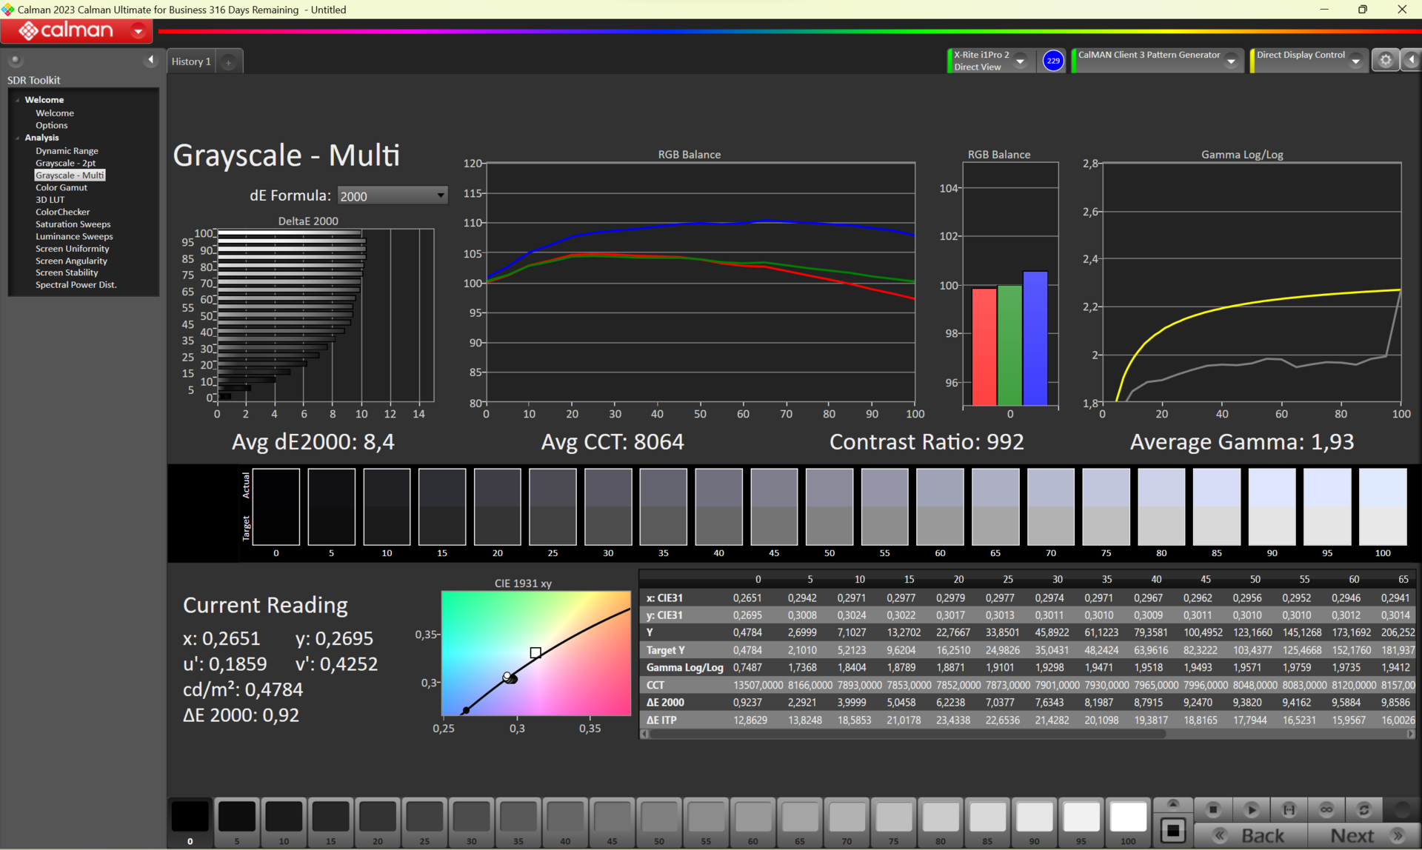The height and width of the screenshot is (850, 1422).
Task: Collapse the SDR Toolkit sidebar arrow
Action: [x=151, y=60]
